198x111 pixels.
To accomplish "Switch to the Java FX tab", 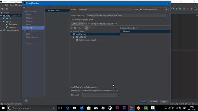I will 114,24.
